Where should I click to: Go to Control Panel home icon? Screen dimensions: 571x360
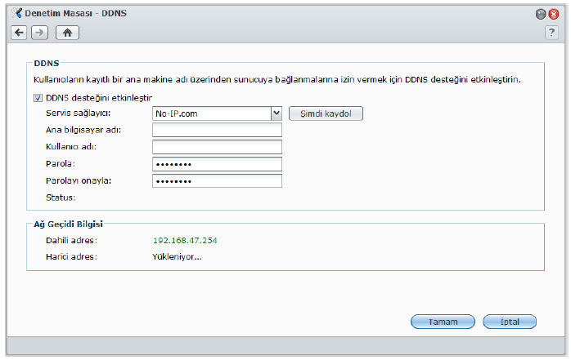[x=67, y=32]
